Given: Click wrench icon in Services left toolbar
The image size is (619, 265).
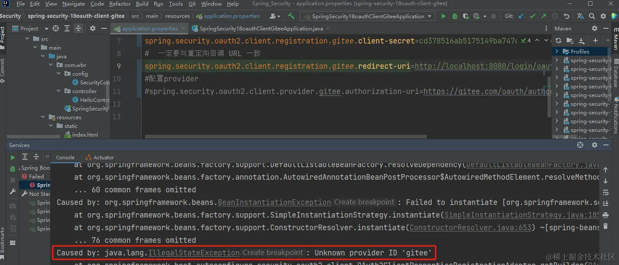Looking at the screenshot, I should point(13,191).
